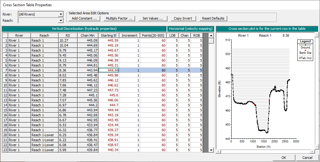Select the Starting El column header

click(x=109, y=35)
